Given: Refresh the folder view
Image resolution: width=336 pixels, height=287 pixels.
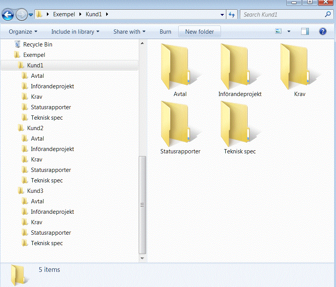Looking at the screenshot, I should click(232, 15).
